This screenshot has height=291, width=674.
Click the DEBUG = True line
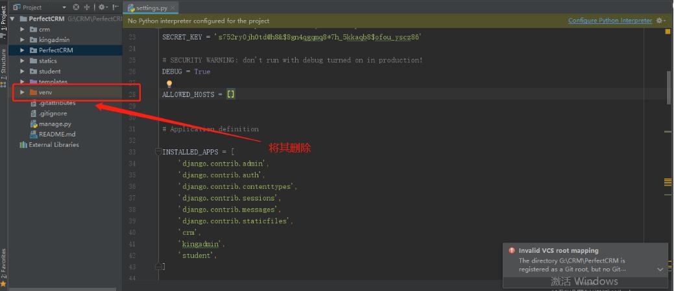click(x=186, y=72)
